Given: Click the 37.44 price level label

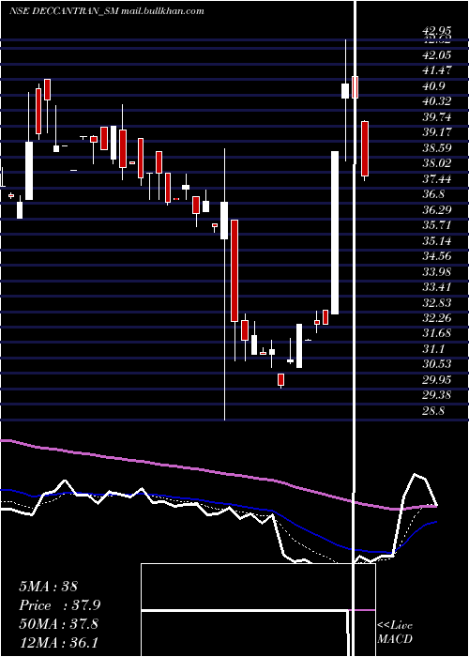Looking at the screenshot, I should point(437,178).
